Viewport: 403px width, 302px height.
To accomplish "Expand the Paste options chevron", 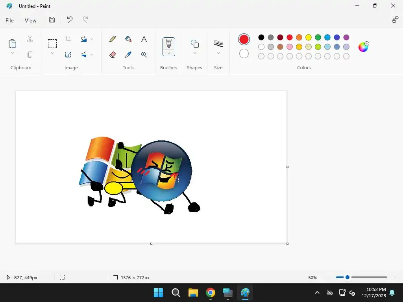I will pyautogui.click(x=12, y=53).
